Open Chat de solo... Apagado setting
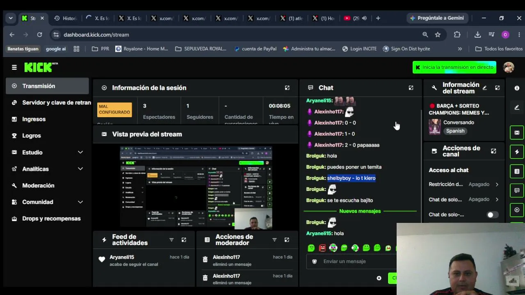The height and width of the screenshot is (295, 525). (x=464, y=200)
